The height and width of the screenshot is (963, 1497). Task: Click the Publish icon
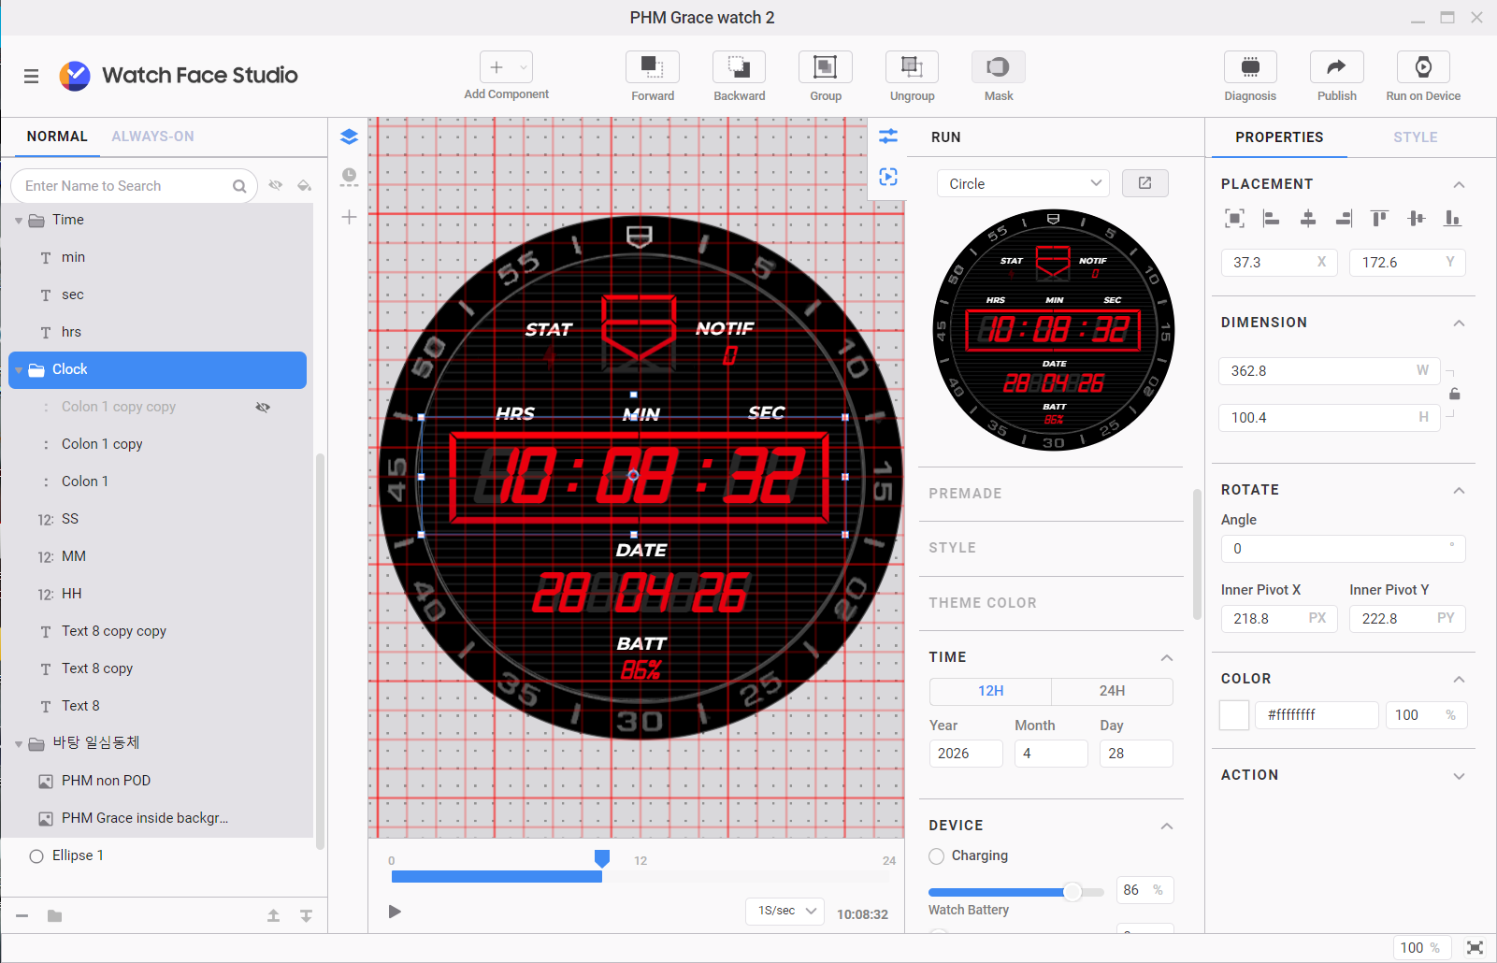pyautogui.click(x=1336, y=67)
